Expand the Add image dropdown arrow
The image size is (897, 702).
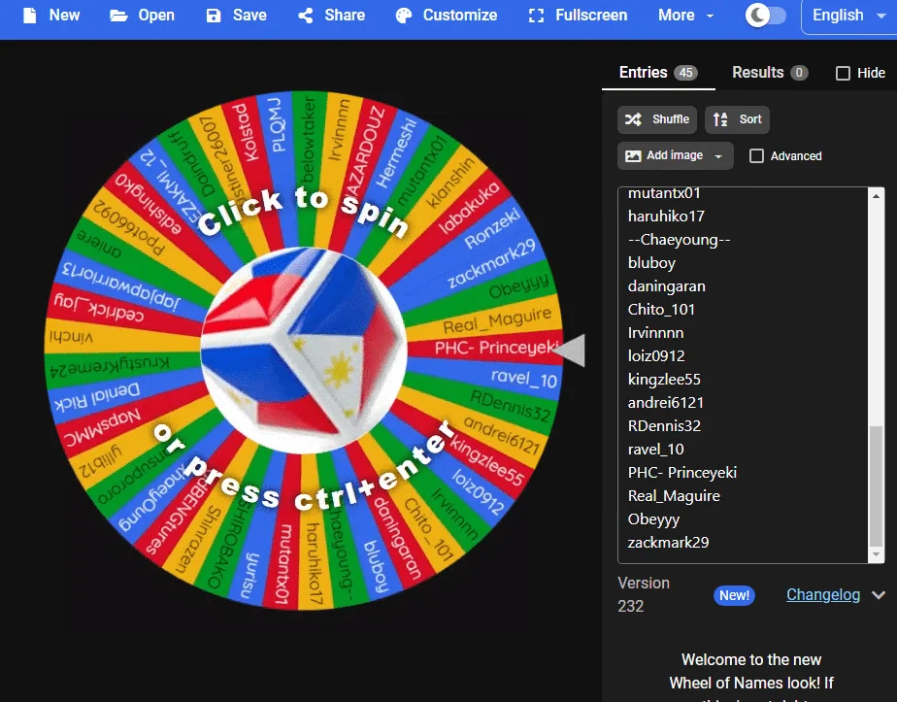718,156
